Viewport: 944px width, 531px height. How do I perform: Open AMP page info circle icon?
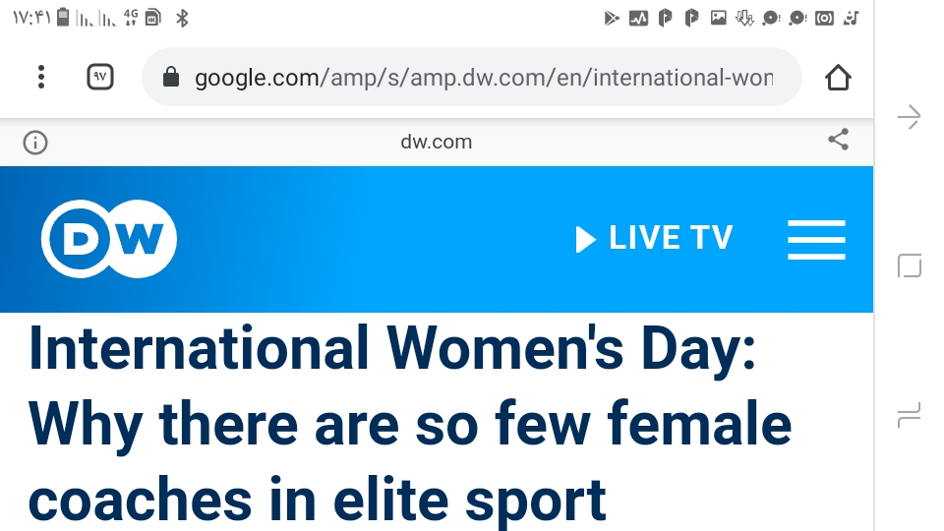[x=35, y=143]
